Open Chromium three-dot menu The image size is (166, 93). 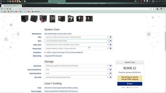pyautogui.click(x=164, y=9)
